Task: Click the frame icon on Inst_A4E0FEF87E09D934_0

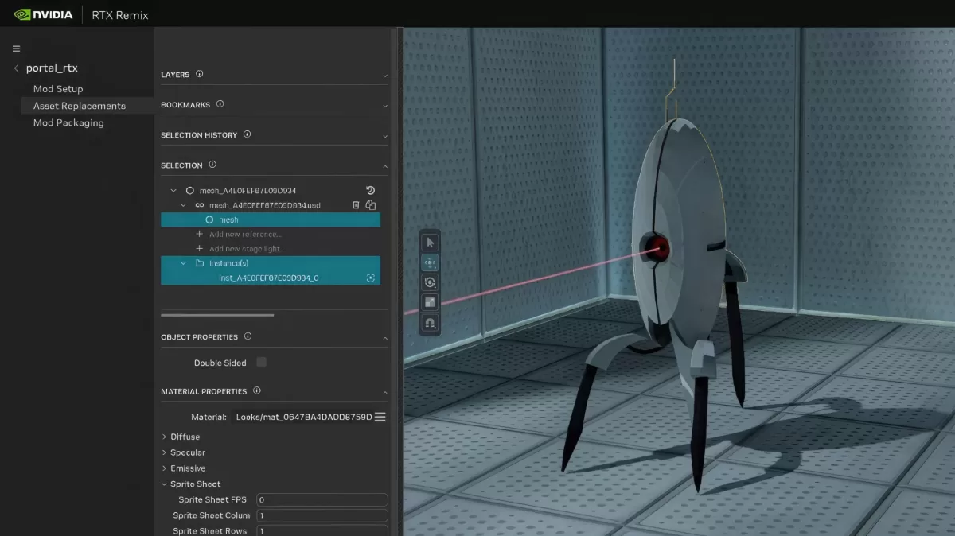Action: click(x=369, y=278)
